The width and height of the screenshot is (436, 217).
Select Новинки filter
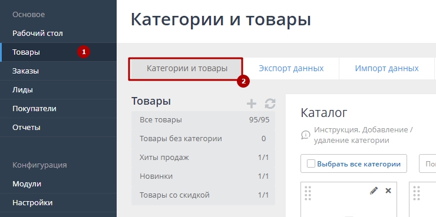[203, 176]
